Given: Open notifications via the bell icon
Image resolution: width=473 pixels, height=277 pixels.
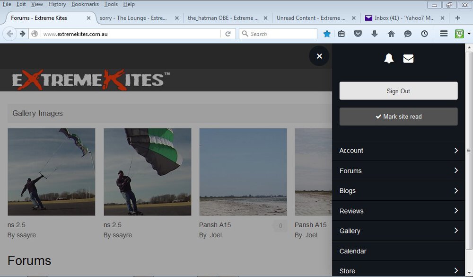Looking at the screenshot, I should [x=388, y=58].
